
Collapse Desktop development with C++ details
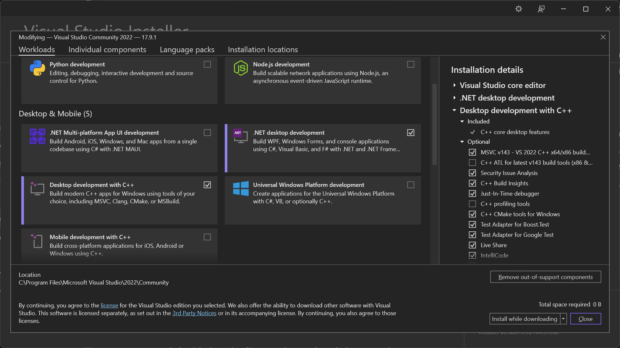point(454,111)
